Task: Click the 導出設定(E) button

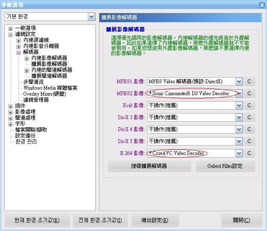Action: 154,221
